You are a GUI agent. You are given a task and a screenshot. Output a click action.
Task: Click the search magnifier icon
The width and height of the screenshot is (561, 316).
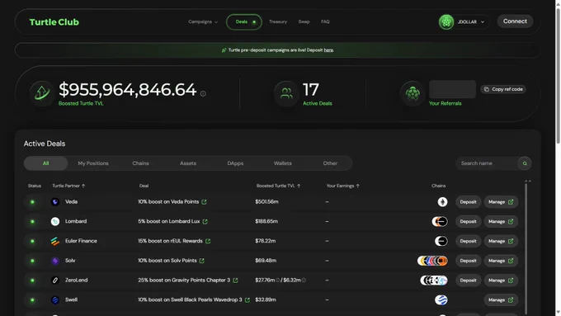(525, 163)
